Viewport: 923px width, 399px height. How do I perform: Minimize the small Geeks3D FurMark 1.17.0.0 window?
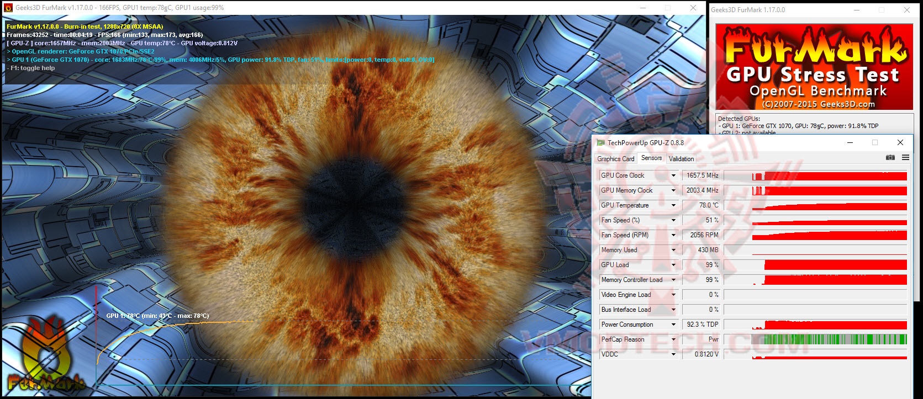point(857,10)
